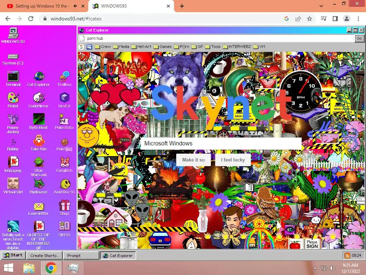The height and width of the screenshot is (275, 366).
Task: Open the Games bookmarks folder
Action: 163,47
